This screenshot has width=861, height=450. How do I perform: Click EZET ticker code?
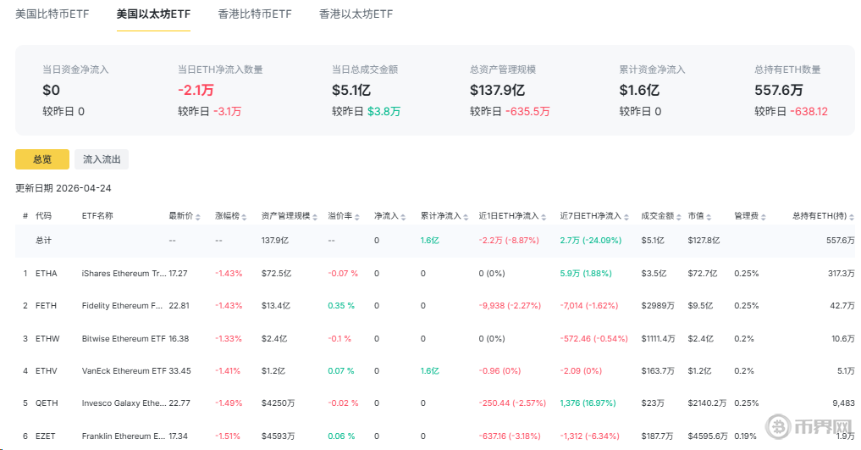[x=46, y=436]
